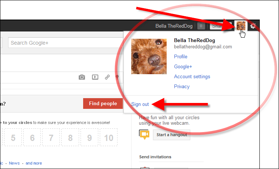Open the Profile link in account menu
Screen dimensions: 279x169
tap(181, 56)
